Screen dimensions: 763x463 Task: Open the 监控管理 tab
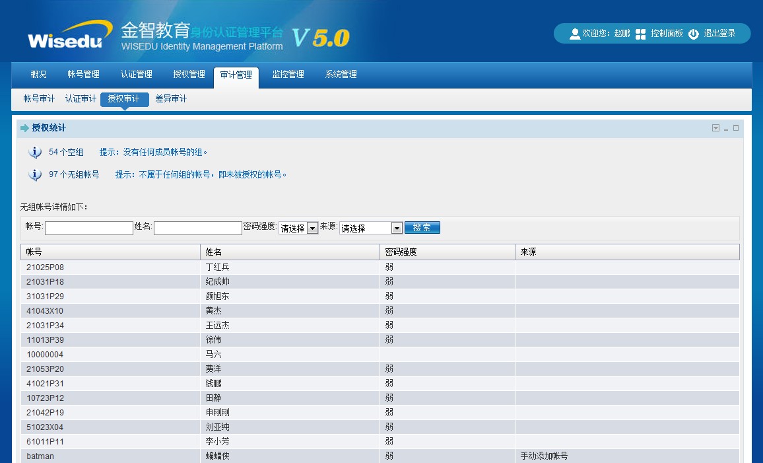(288, 75)
